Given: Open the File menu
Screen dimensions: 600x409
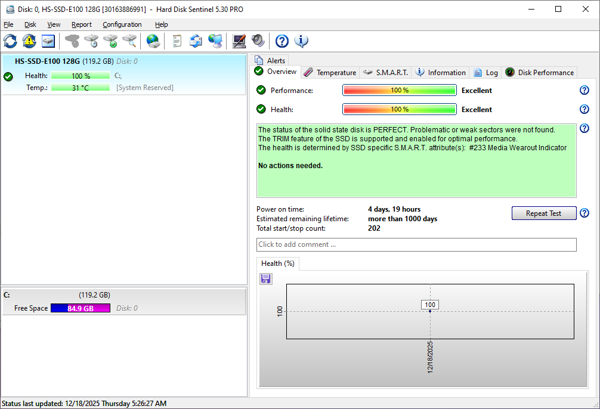Looking at the screenshot, I should (x=8, y=24).
